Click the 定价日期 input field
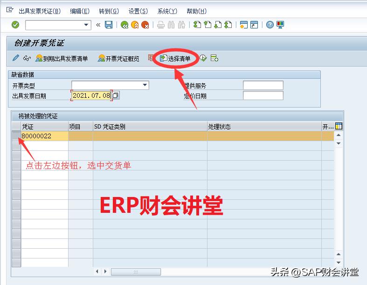 pyautogui.click(x=263, y=95)
